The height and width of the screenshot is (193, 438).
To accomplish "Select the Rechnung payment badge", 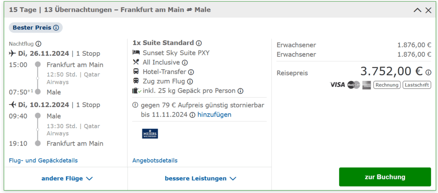I will pyautogui.click(x=387, y=85).
